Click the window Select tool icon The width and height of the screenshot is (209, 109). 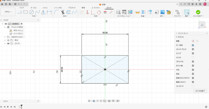187,12
